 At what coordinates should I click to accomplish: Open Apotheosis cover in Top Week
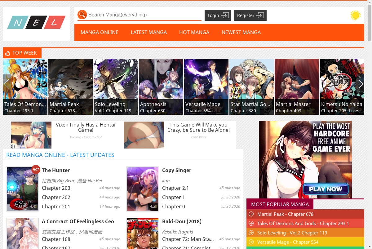(x=161, y=87)
